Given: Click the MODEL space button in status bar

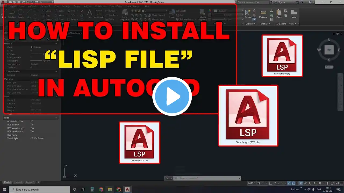Looking at the screenshot, I should click(252, 183).
